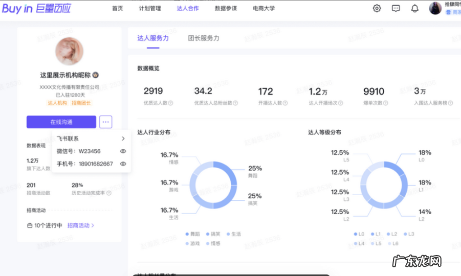Click help icon next to 优质达人总粉丝数
This screenshot has width=461, height=276.
235,103
